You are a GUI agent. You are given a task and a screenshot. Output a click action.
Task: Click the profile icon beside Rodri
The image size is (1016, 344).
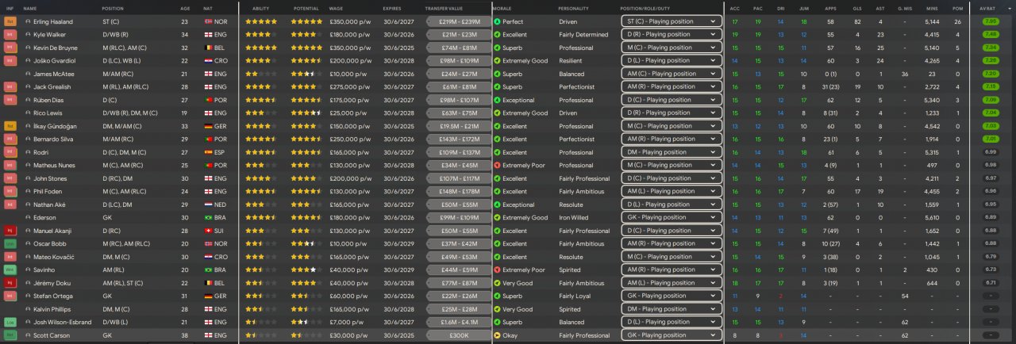click(x=28, y=152)
